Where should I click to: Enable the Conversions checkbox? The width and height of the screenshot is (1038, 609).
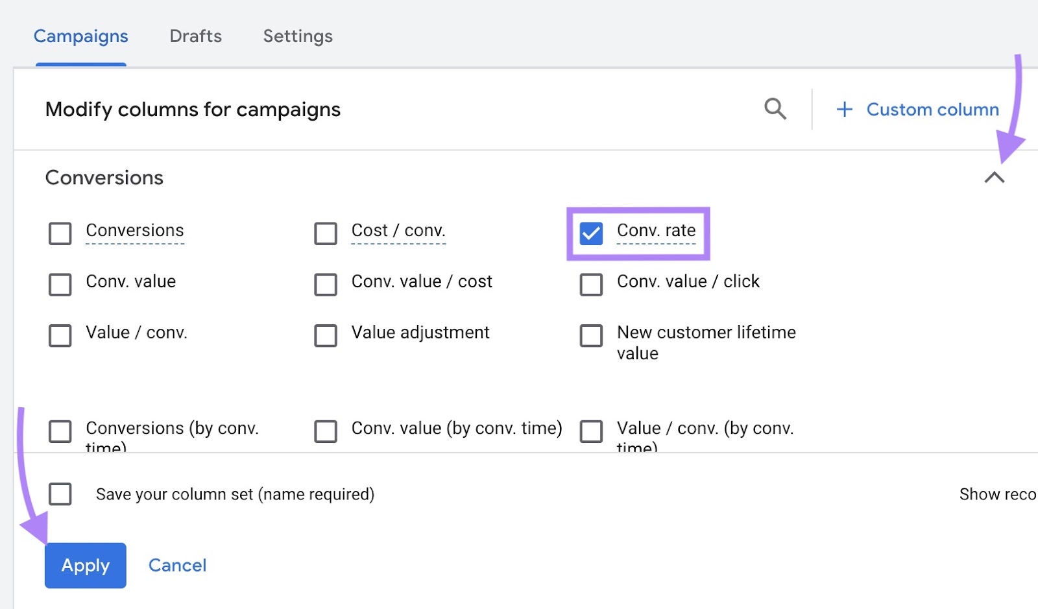(59, 233)
